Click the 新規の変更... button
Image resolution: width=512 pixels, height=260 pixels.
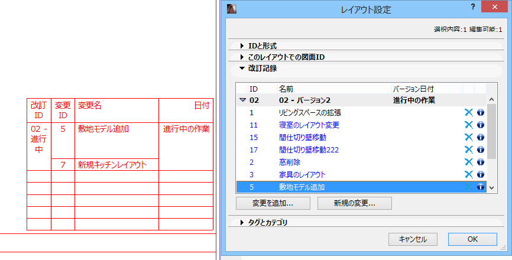pyautogui.click(x=355, y=203)
